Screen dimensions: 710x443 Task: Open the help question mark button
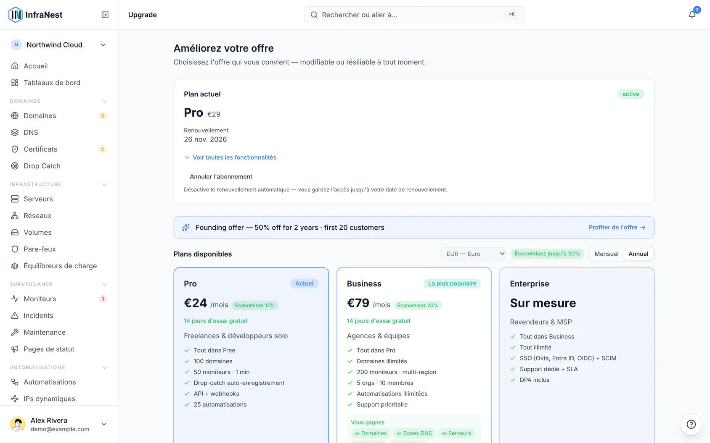pos(691,424)
